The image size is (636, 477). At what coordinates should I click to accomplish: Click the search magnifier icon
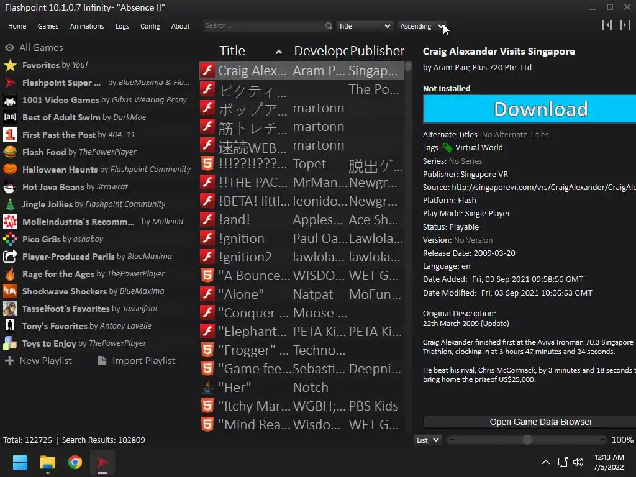329,26
